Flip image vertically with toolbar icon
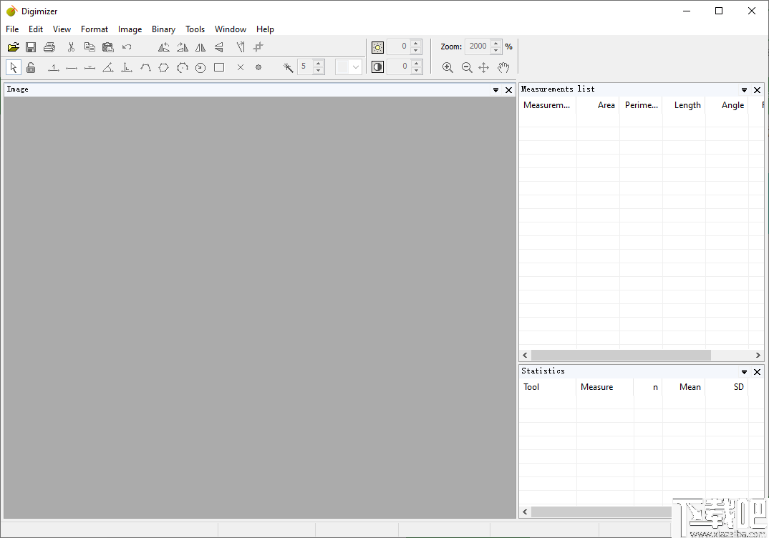This screenshot has width=769, height=538. point(218,47)
